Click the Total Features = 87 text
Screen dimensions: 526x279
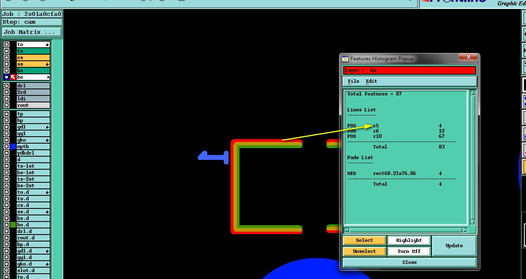(x=374, y=94)
